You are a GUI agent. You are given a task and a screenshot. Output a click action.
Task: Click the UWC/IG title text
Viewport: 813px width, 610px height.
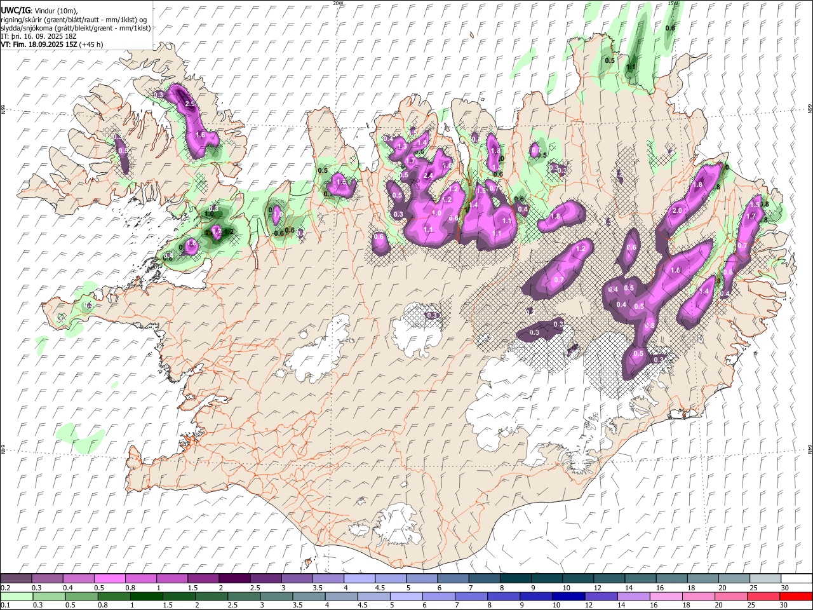[15, 10]
